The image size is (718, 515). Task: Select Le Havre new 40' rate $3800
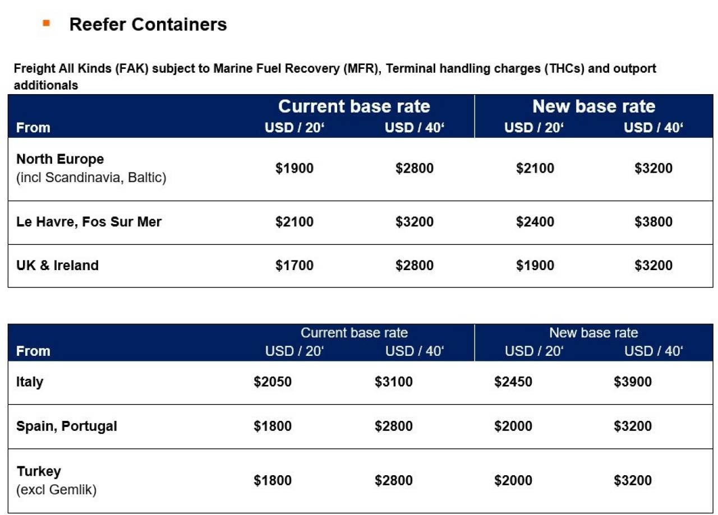coord(653,222)
